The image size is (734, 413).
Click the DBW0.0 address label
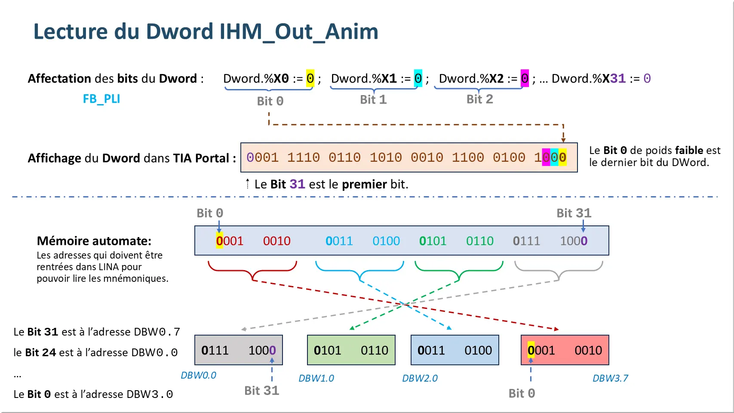pyautogui.click(x=198, y=375)
